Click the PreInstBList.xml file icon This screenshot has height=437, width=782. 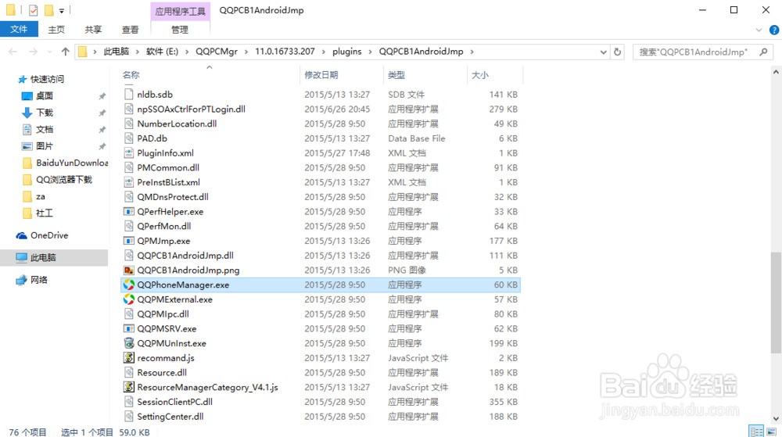pyautogui.click(x=129, y=182)
